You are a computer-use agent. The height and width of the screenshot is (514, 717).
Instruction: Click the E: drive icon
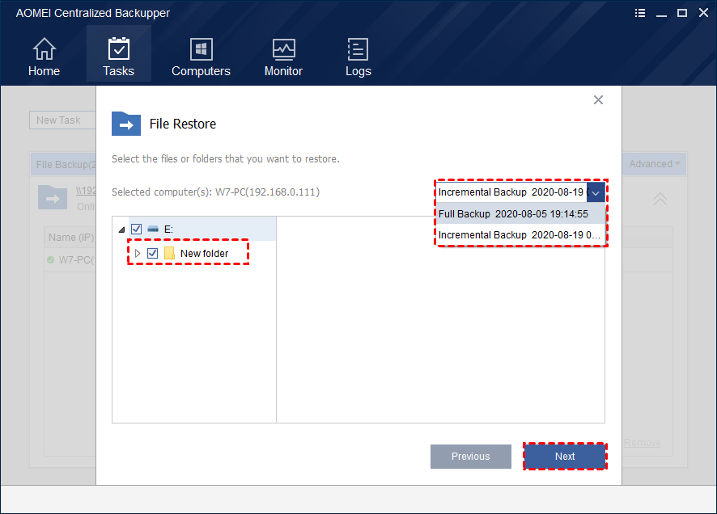pos(153,230)
